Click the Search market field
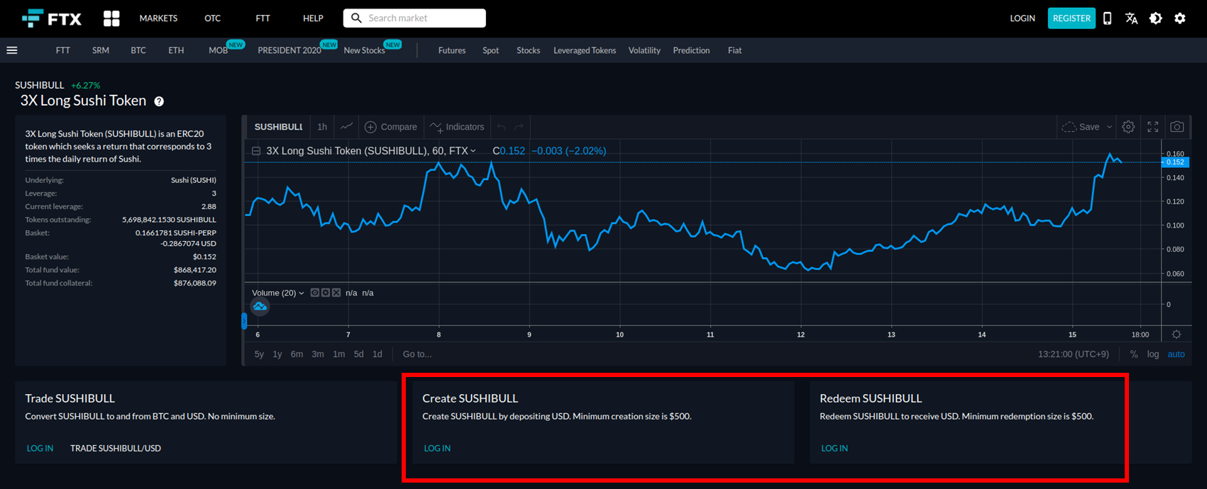This screenshot has width=1207, height=489. (x=414, y=18)
